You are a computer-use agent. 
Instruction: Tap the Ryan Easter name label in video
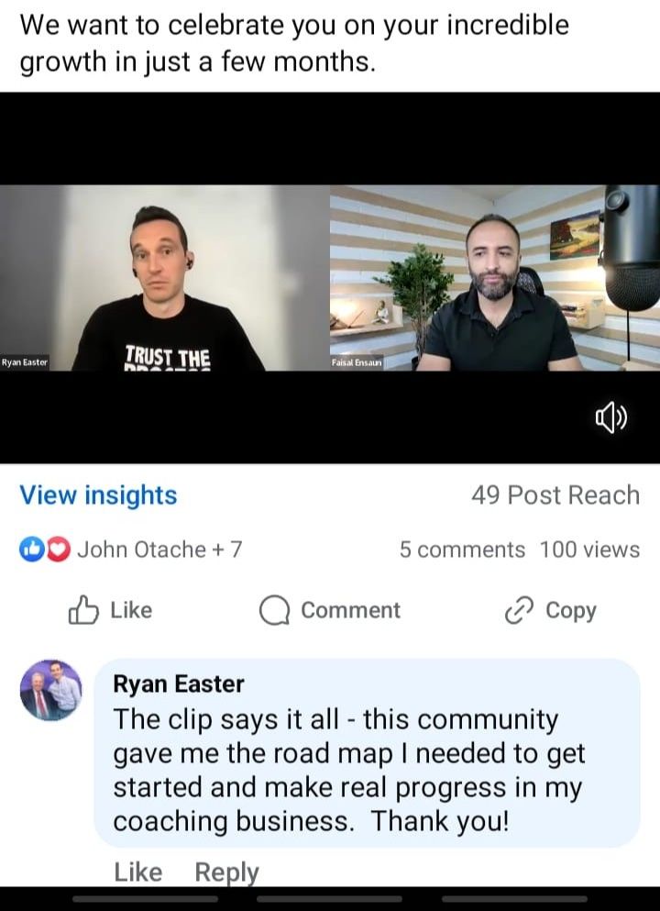(x=25, y=362)
